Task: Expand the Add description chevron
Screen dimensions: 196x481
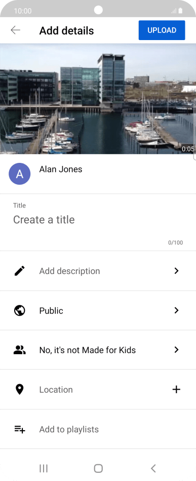Action: coord(176,271)
